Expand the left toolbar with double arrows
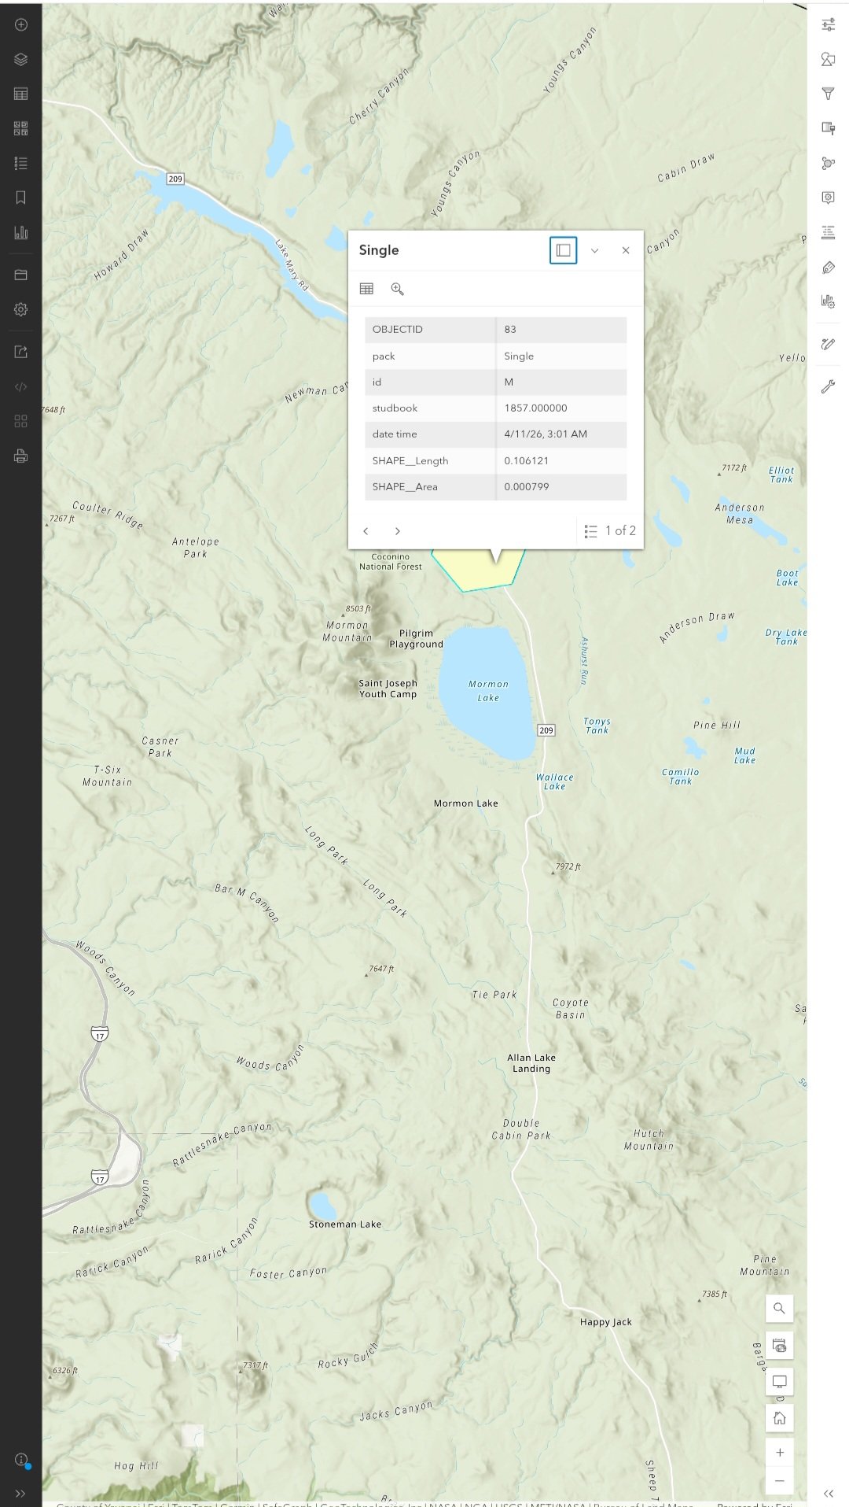 point(21,1493)
